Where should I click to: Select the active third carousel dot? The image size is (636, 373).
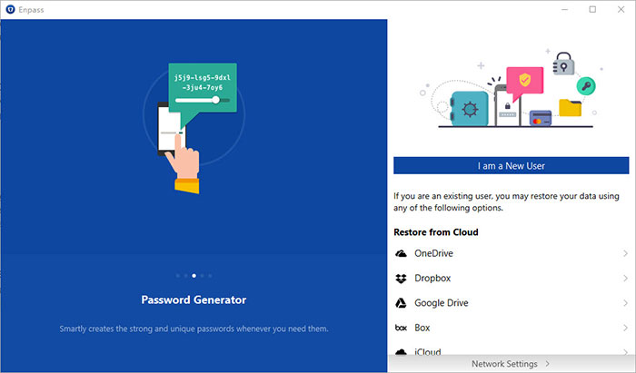coord(194,276)
